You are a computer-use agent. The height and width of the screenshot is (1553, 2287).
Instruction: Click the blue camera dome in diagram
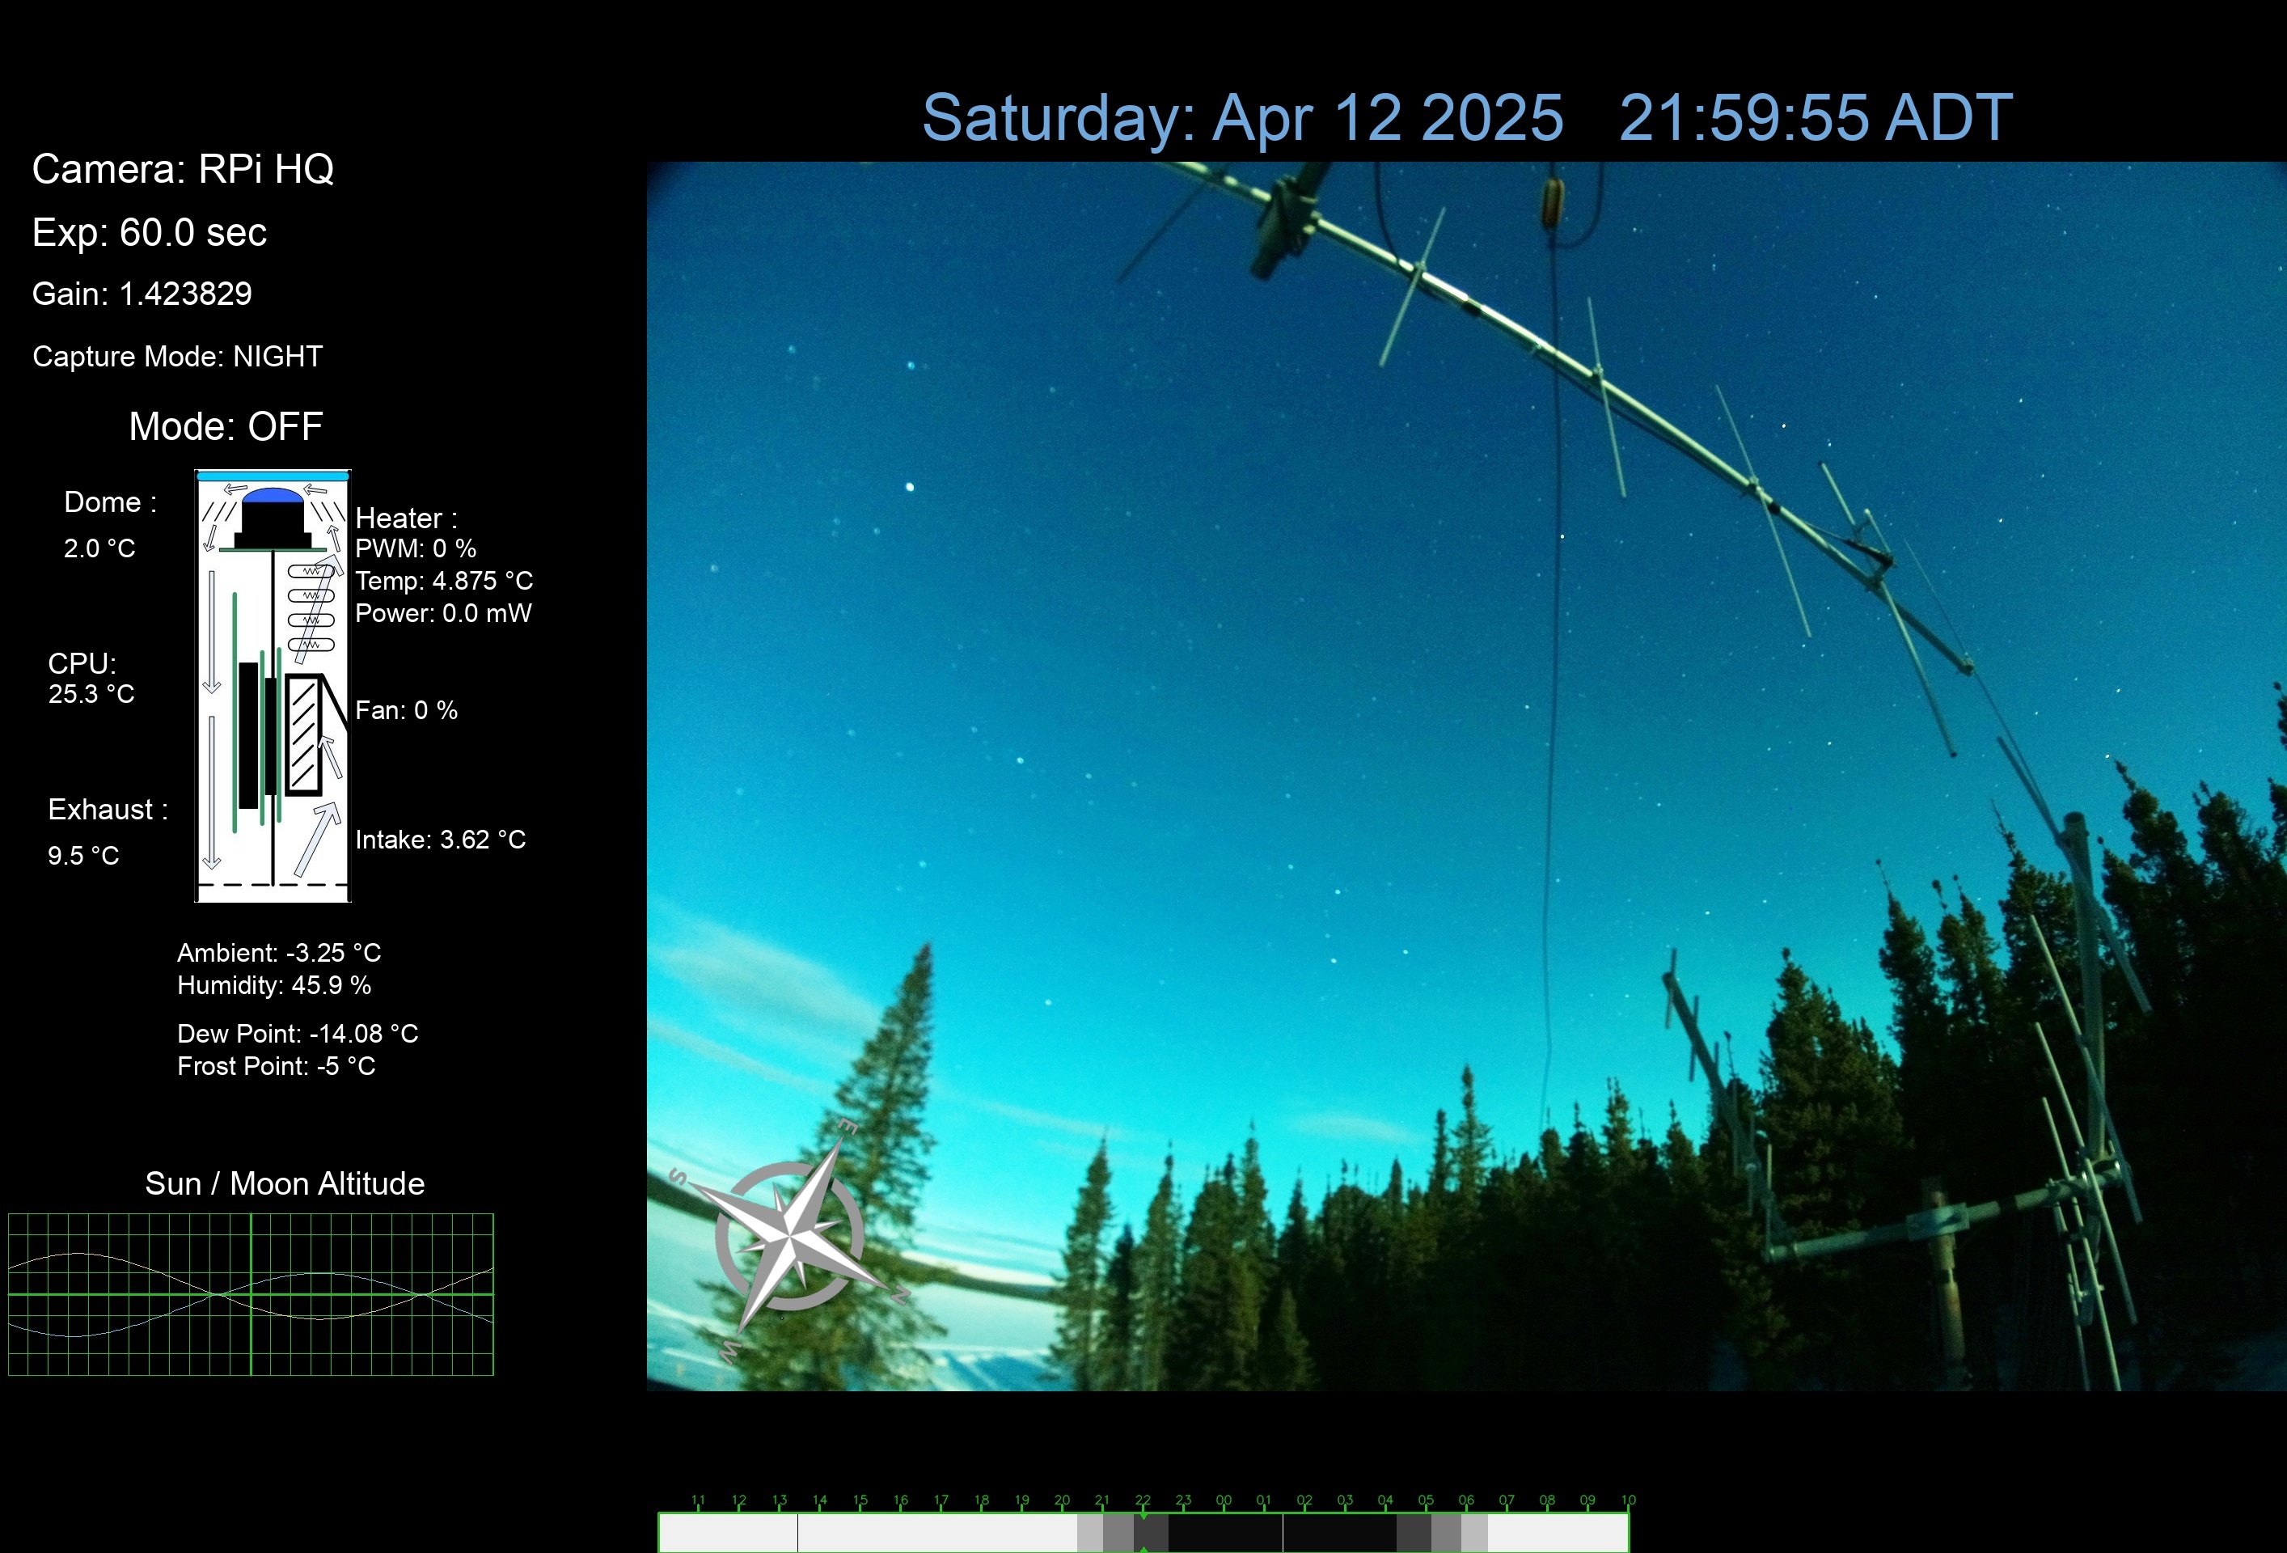pos(273,495)
